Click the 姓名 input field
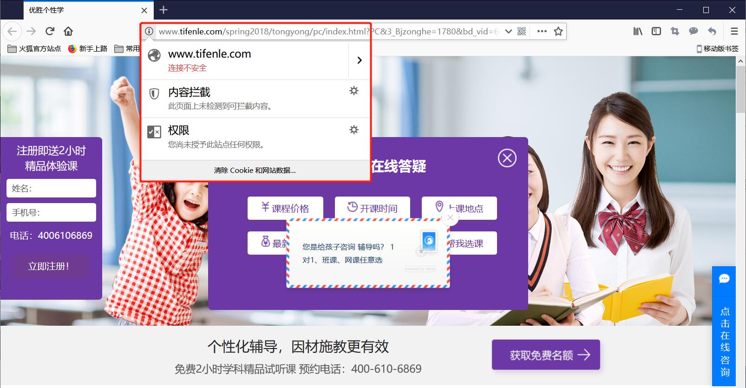746x388 pixels. coord(52,188)
